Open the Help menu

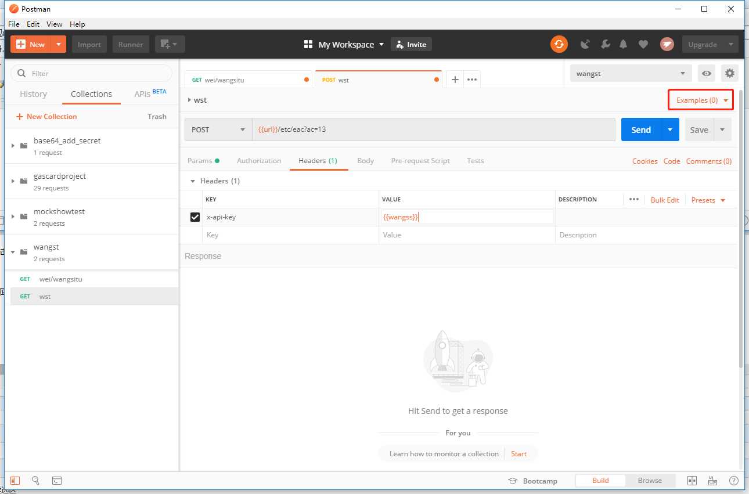[x=77, y=24]
